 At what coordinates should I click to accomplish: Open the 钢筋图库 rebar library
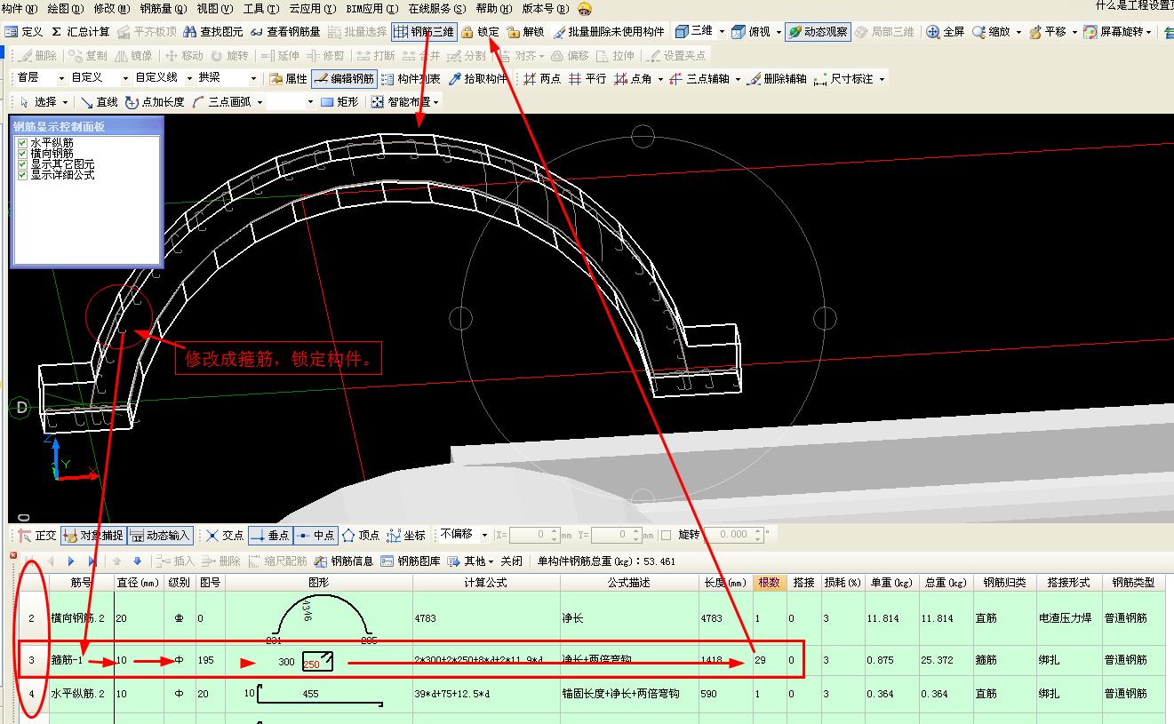point(410,561)
